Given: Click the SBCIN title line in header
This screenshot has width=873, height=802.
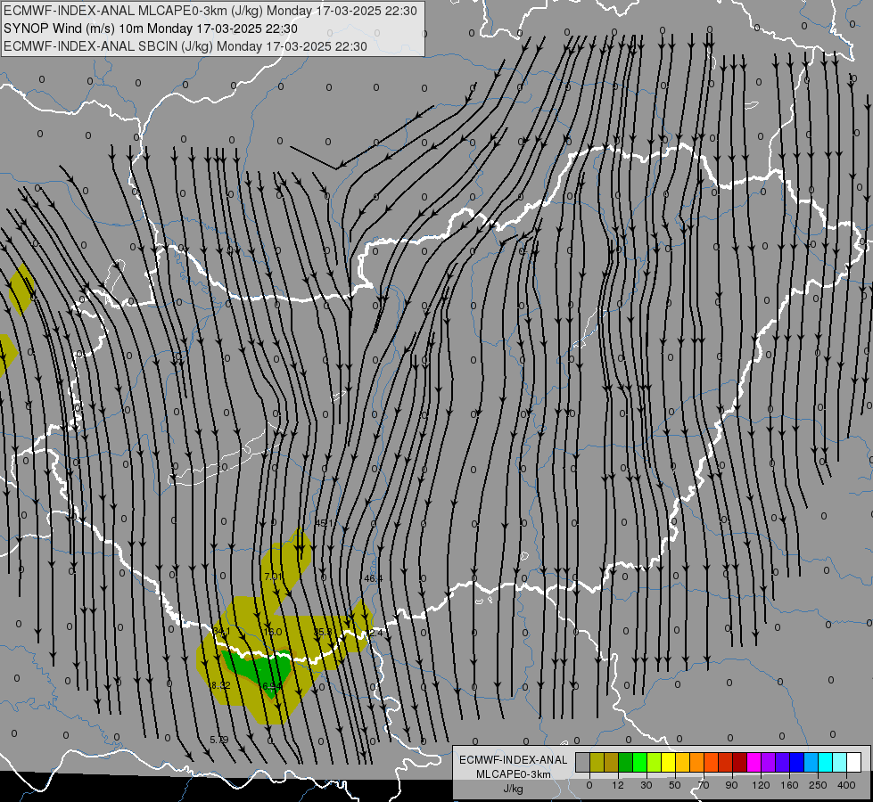Looking at the screenshot, I should pyautogui.click(x=185, y=46).
